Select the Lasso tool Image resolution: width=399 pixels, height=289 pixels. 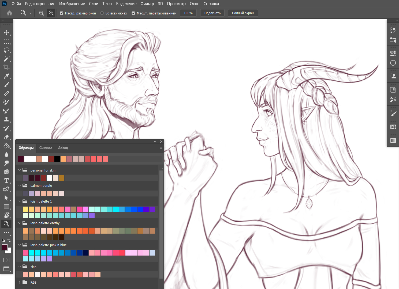click(6, 50)
